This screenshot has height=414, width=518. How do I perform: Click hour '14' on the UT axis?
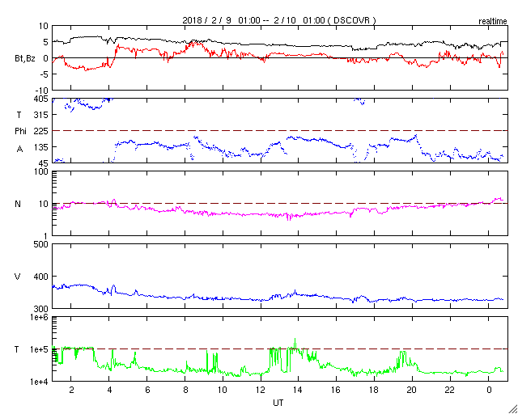coord(299,391)
